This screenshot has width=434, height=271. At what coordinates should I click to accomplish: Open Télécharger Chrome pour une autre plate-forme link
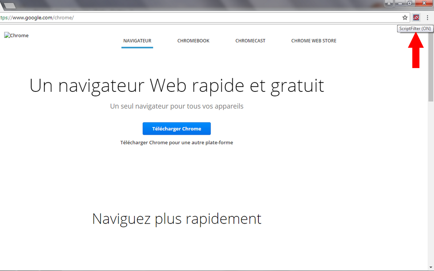click(x=177, y=143)
